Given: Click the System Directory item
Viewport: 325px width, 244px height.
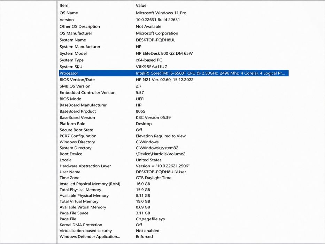Looking at the screenshot, I should click(x=76, y=148).
